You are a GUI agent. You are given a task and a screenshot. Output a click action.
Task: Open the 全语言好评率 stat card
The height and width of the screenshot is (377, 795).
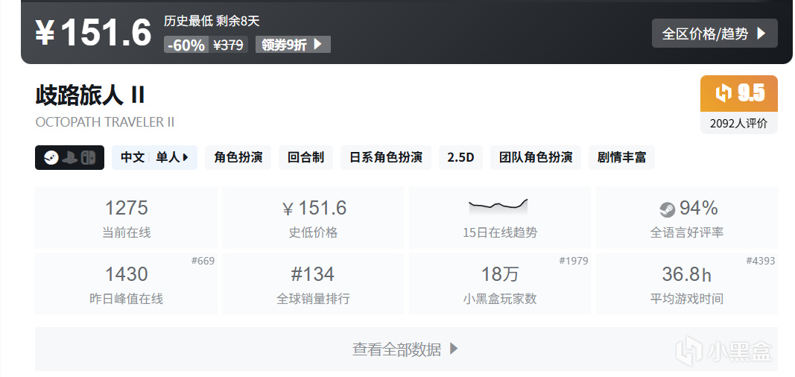point(686,218)
